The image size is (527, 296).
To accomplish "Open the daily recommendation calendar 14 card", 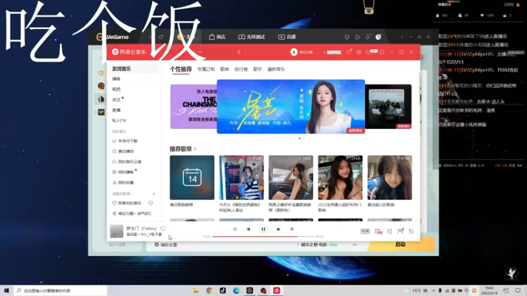I will pos(192,178).
